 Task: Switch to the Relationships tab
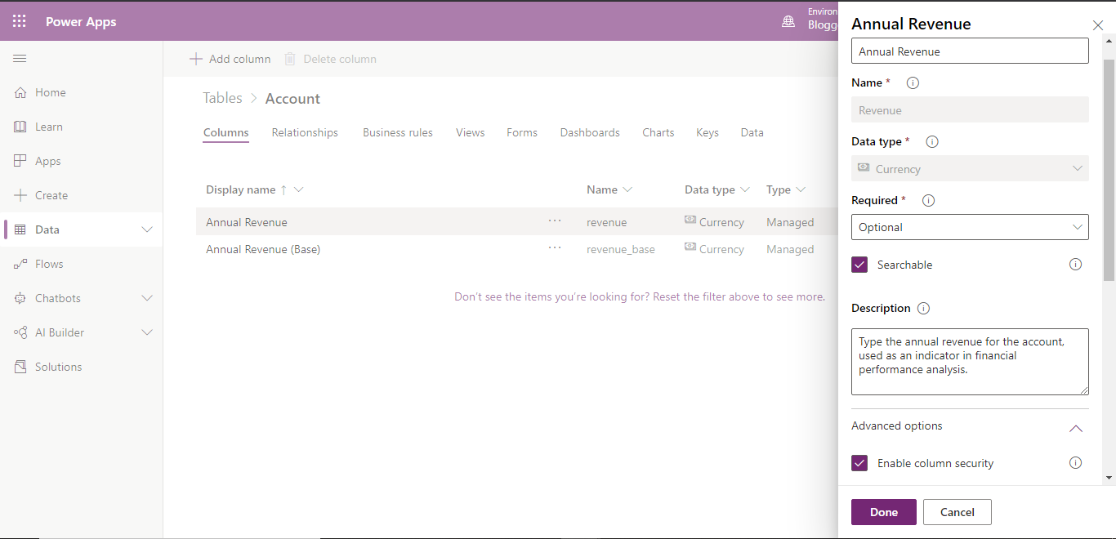pyautogui.click(x=304, y=131)
